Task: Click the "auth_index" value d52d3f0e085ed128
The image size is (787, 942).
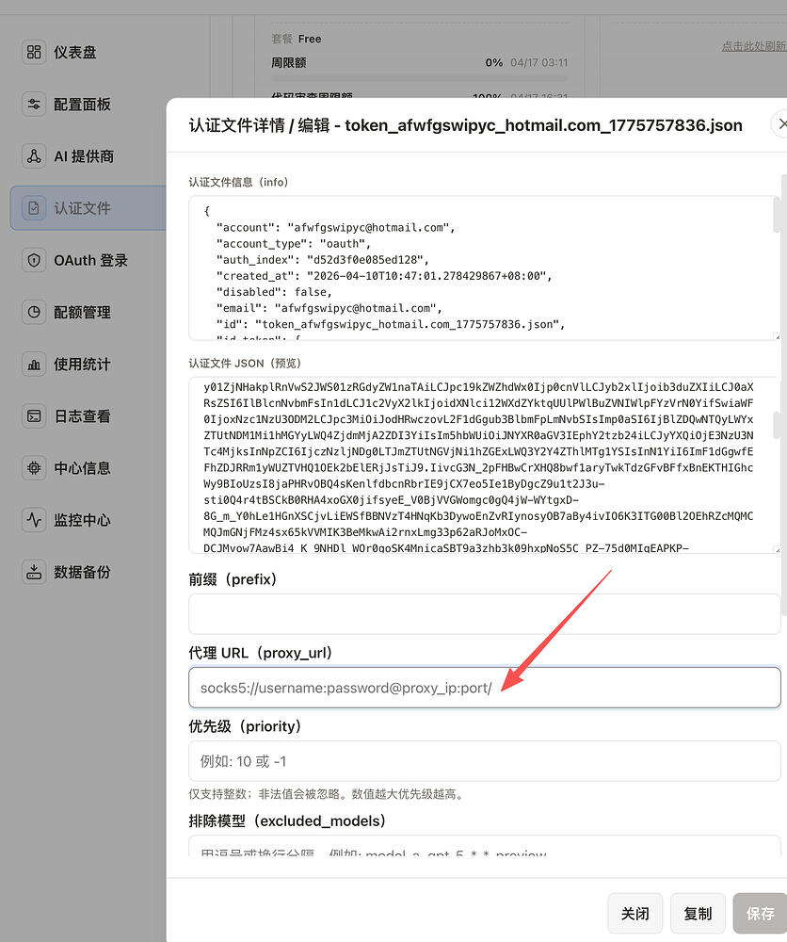Action: [367, 260]
